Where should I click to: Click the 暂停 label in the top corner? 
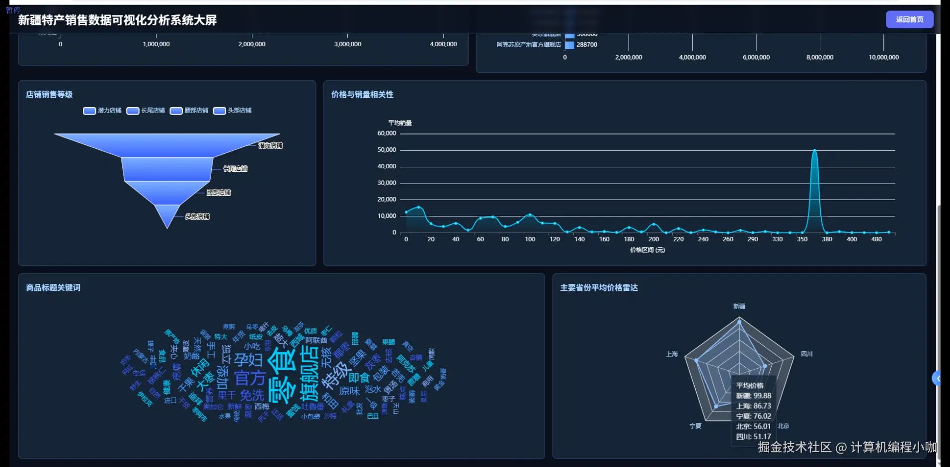tap(13, 10)
